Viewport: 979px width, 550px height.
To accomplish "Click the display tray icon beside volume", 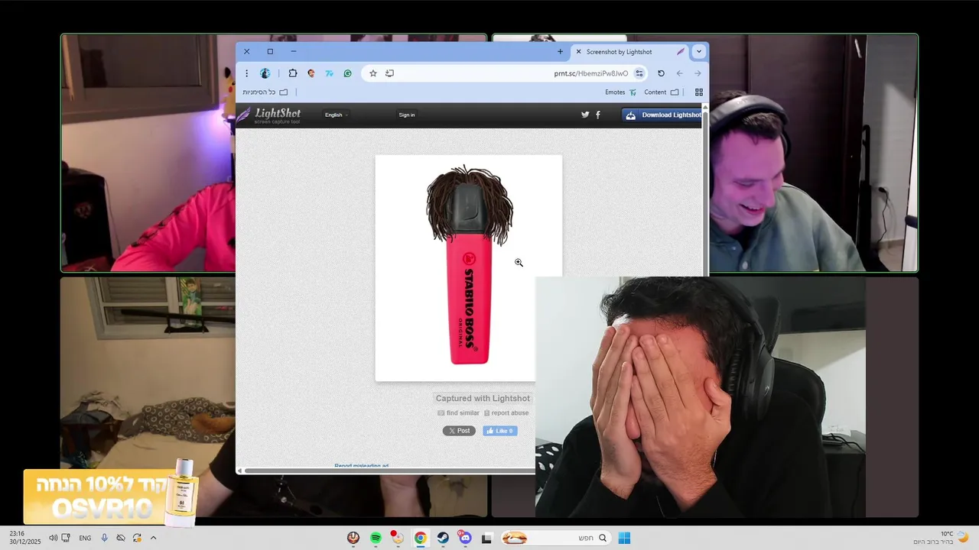I will (x=66, y=538).
